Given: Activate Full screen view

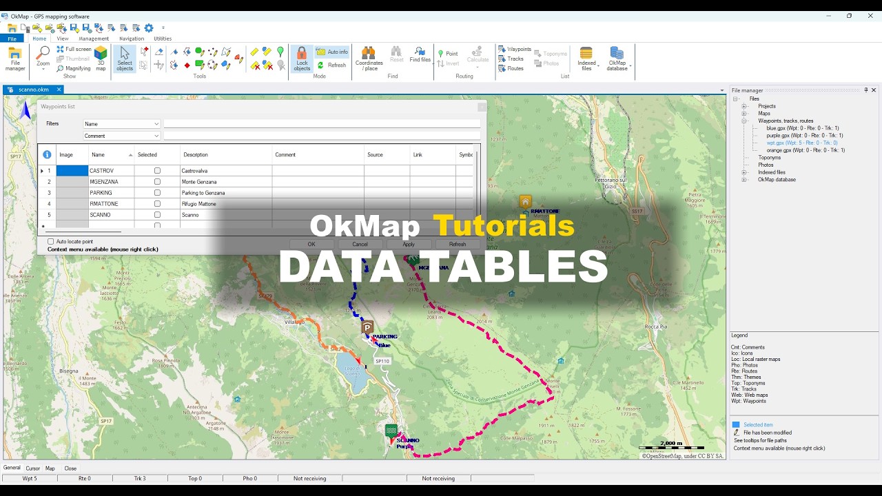Looking at the screenshot, I should pos(74,49).
